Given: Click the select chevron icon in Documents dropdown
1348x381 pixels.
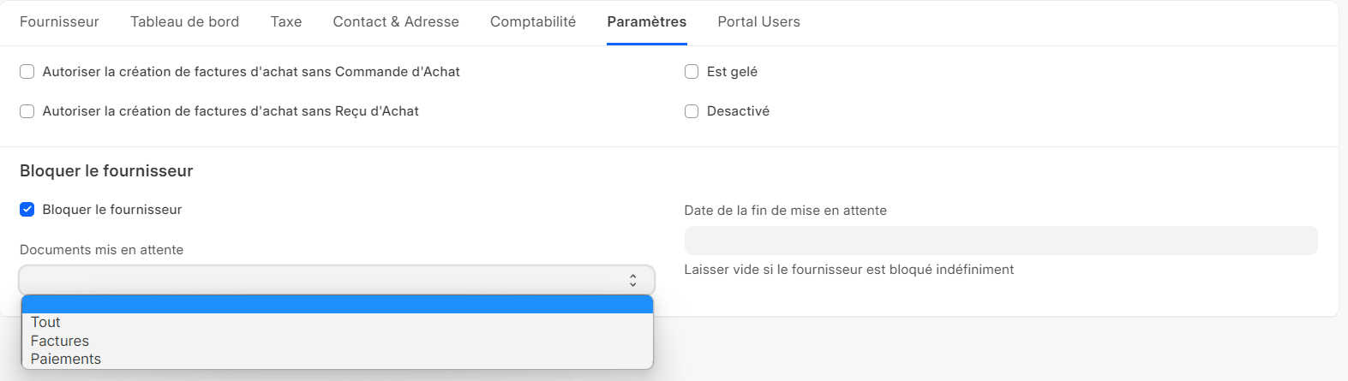Looking at the screenshot, I should tap(632, 280).
